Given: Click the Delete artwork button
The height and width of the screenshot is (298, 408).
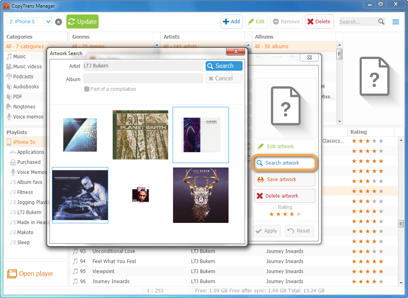Looking at the screenshot, I should (284, 196).
